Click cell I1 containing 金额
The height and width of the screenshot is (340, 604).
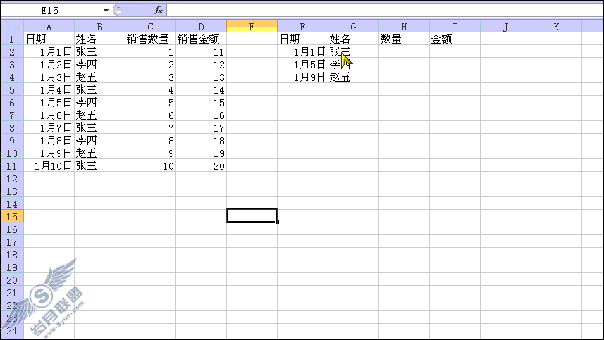[x=455, y=39]
